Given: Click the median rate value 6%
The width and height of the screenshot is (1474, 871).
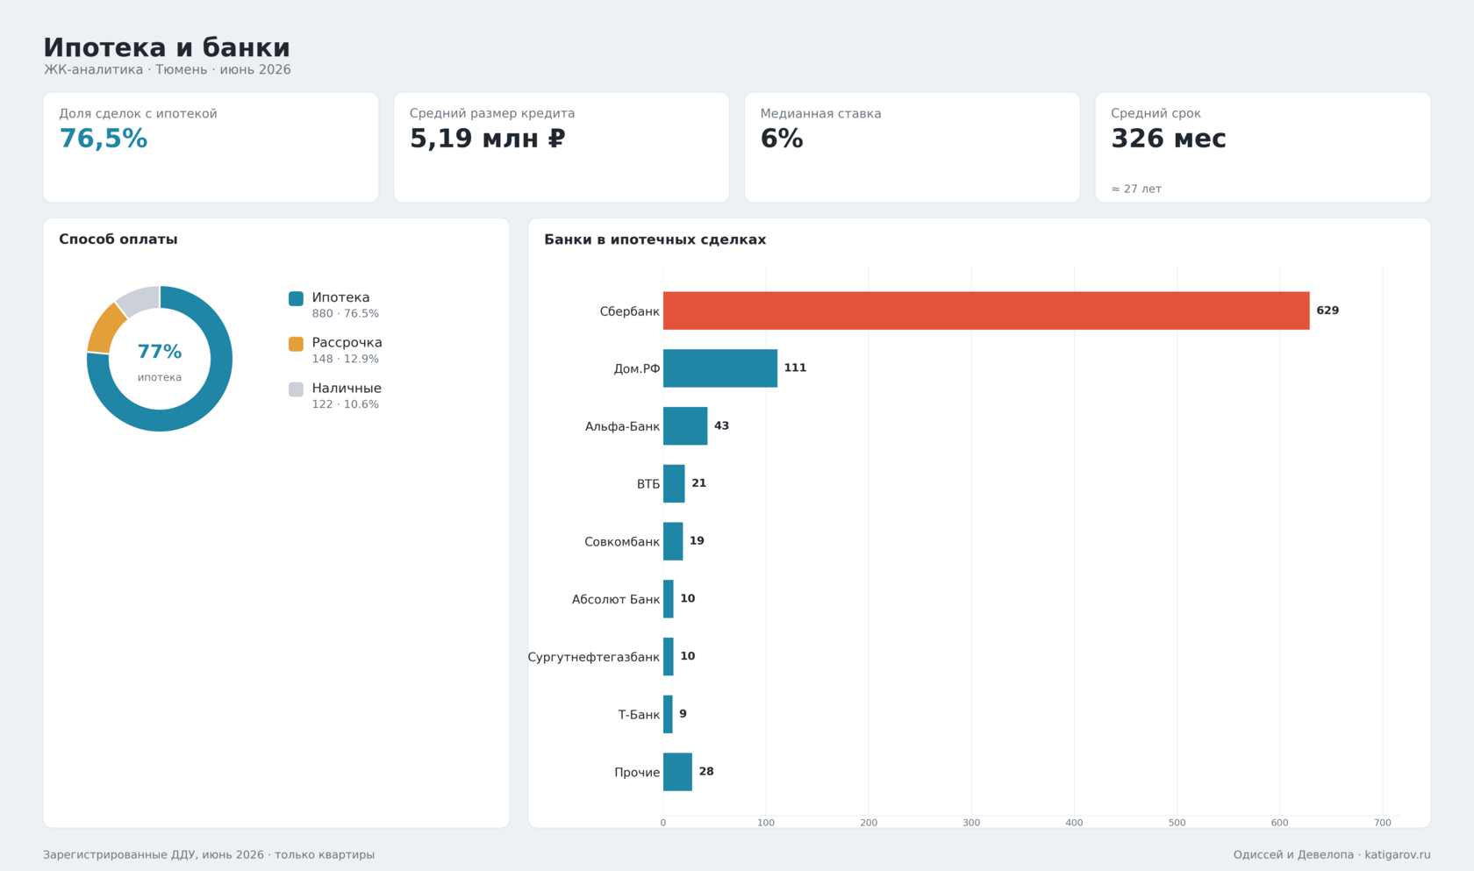Looking at the screenshot, I should click(x=782, y=139).
